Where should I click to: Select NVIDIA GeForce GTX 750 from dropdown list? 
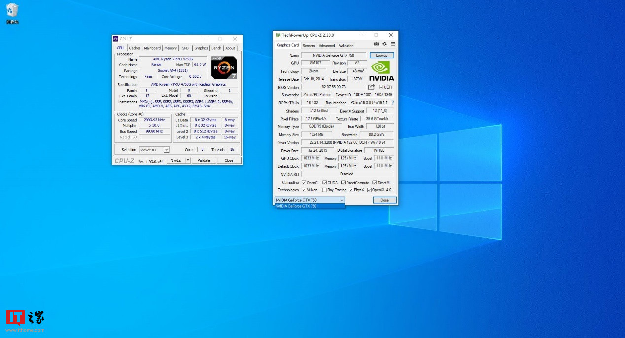coord(310,206)
